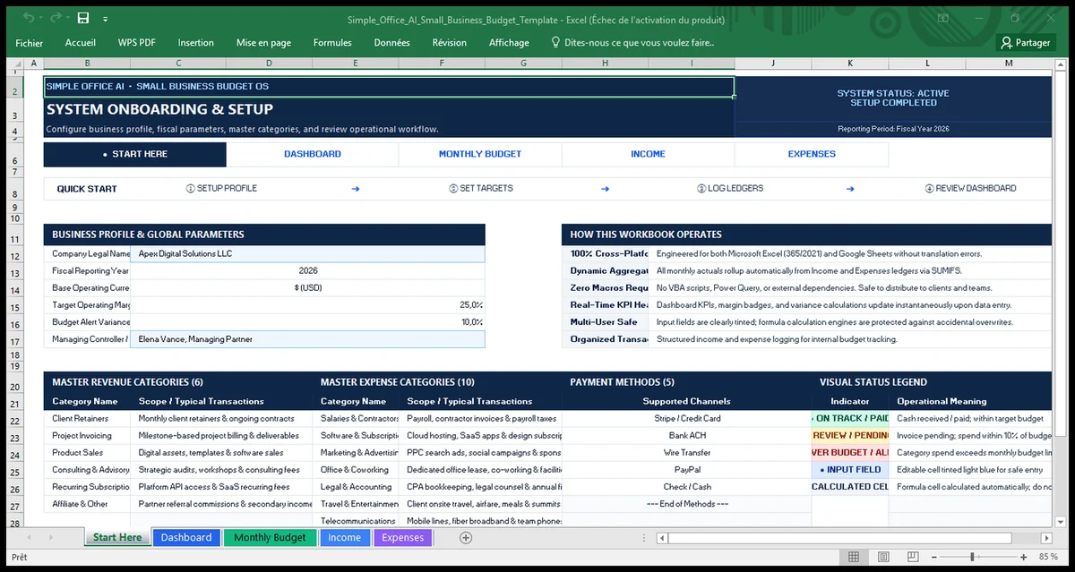This screenshot has width=1075, height=572.
Task: Click the Select All corner triangle
Action: click(17, 64)
